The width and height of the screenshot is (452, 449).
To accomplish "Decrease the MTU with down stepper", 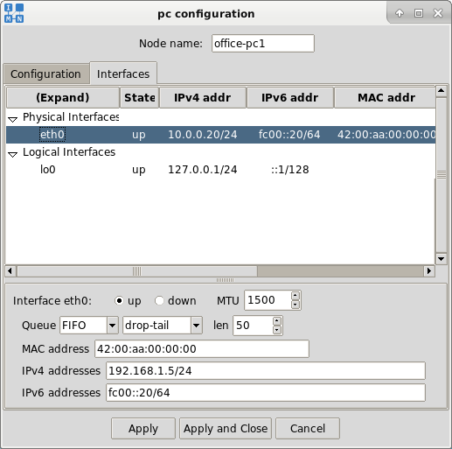I will click(296, 305).
